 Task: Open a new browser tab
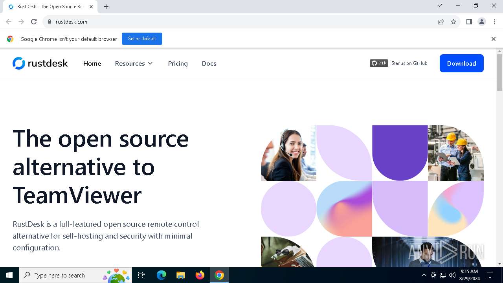(x=106, y=7)
